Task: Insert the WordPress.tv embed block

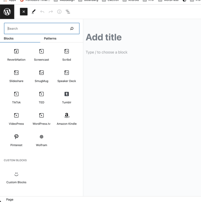Action: (41, 119)
